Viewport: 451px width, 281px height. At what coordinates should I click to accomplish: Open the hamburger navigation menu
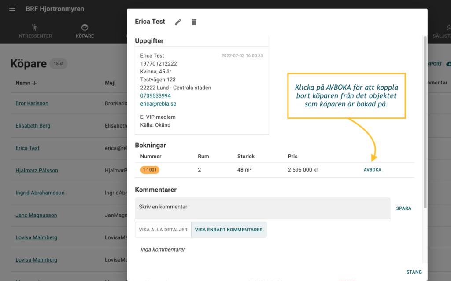point(12,9)
